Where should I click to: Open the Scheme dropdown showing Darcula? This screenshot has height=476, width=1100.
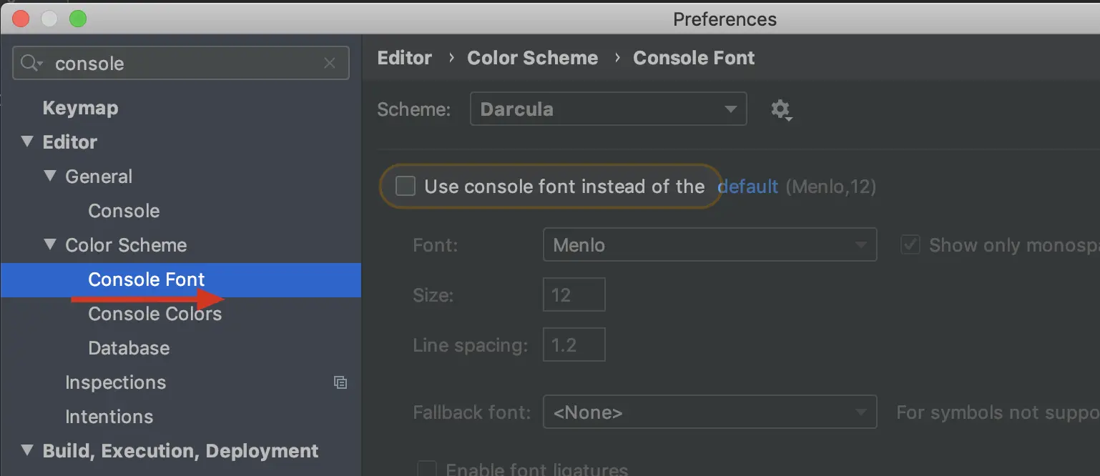(x=608, y=109)
